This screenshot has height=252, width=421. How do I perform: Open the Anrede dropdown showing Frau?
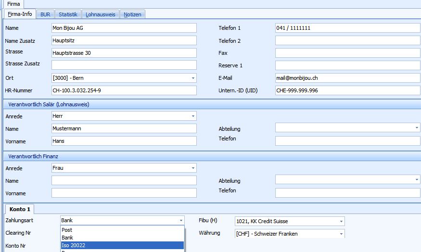tap(193, 168)
